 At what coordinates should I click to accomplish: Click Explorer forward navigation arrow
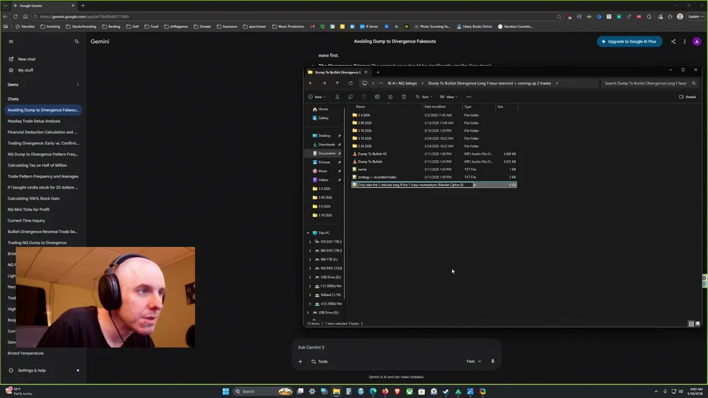324,83
